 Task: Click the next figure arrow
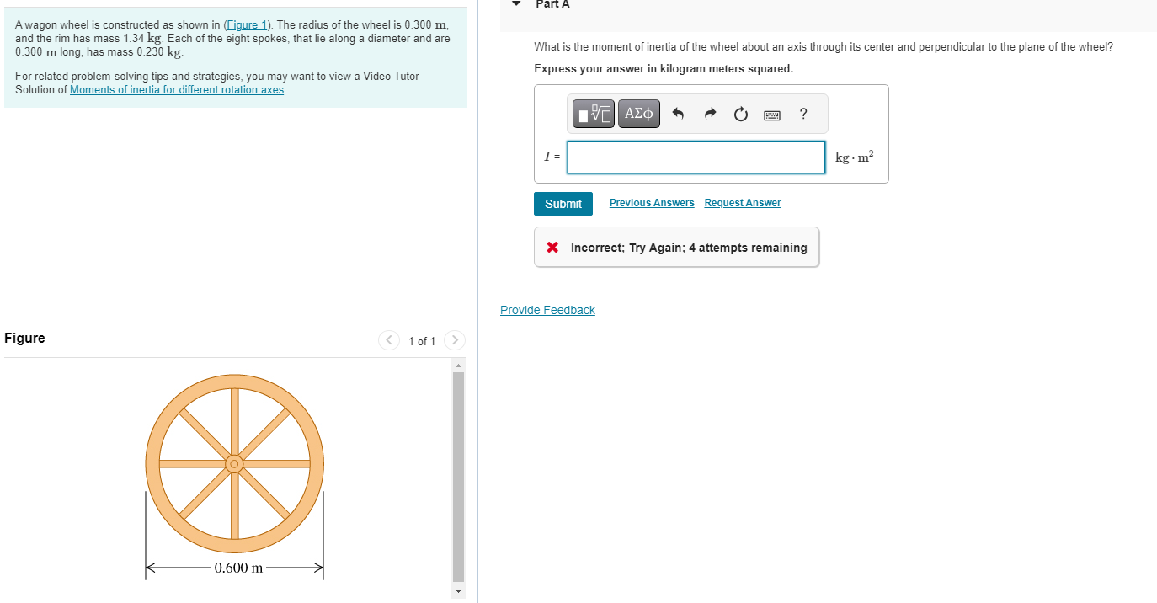(454, 340)
